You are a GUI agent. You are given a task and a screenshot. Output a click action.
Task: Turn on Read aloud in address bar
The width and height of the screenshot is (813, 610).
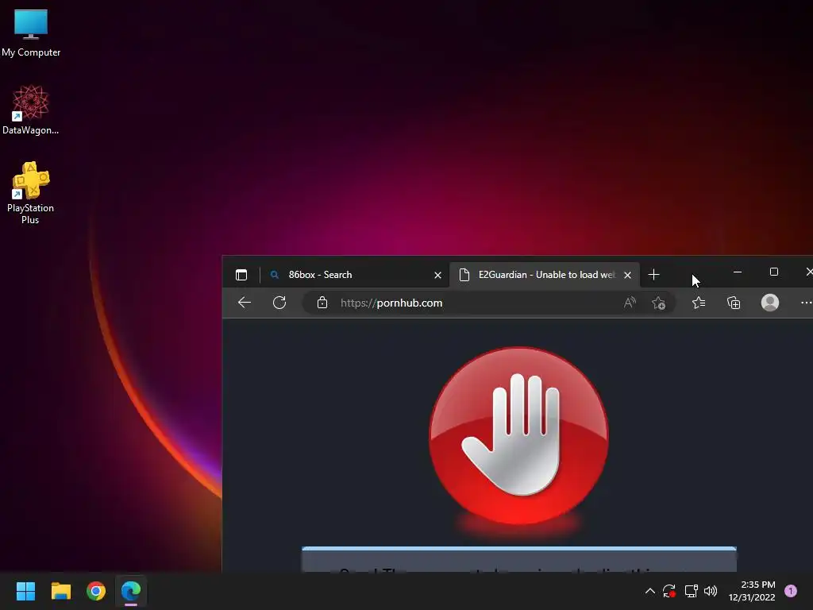click(x=630, y=303)
